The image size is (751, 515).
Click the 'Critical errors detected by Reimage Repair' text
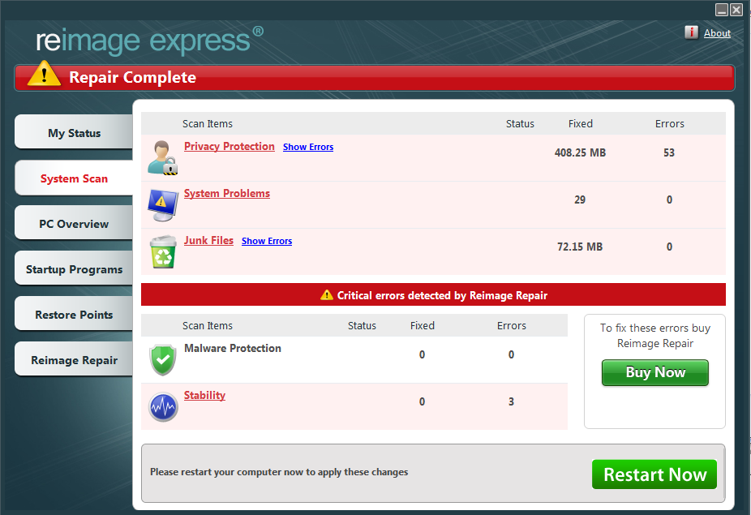(x=442, y=295)
